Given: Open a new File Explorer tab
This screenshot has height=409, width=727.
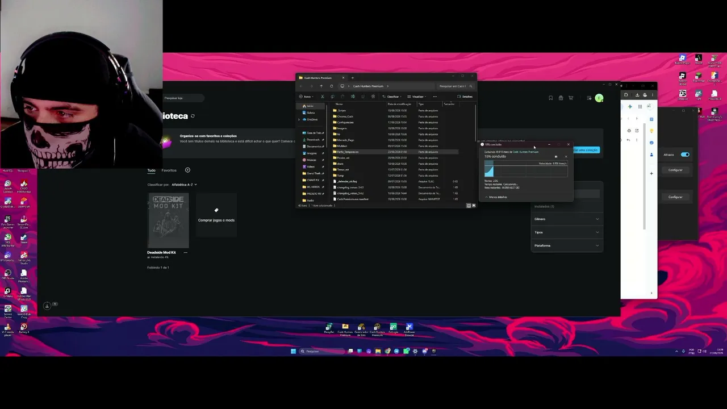Looking at the screenshot, I should click(352, 78).
